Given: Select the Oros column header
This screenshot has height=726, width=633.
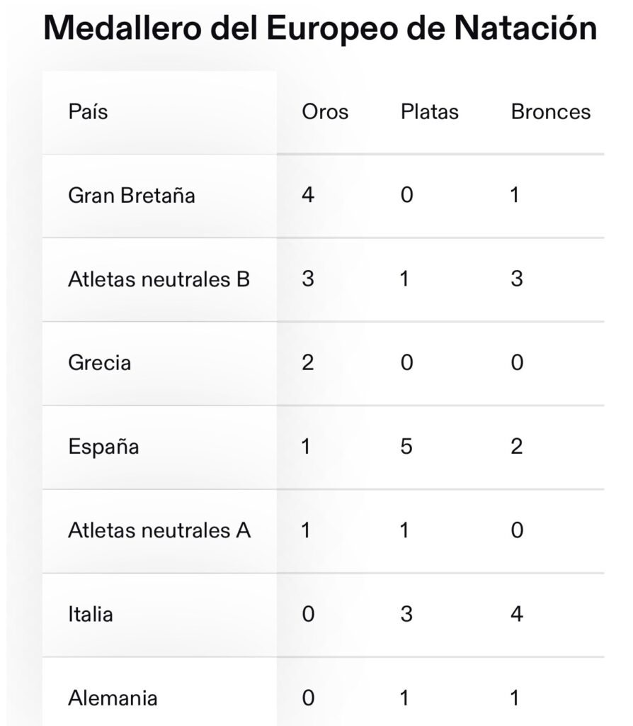Looking at the screenshot, I should pos(325,112).
